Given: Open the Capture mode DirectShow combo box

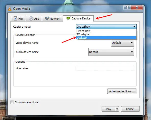Looking at the screenshot, I should (x=106, y=27).
